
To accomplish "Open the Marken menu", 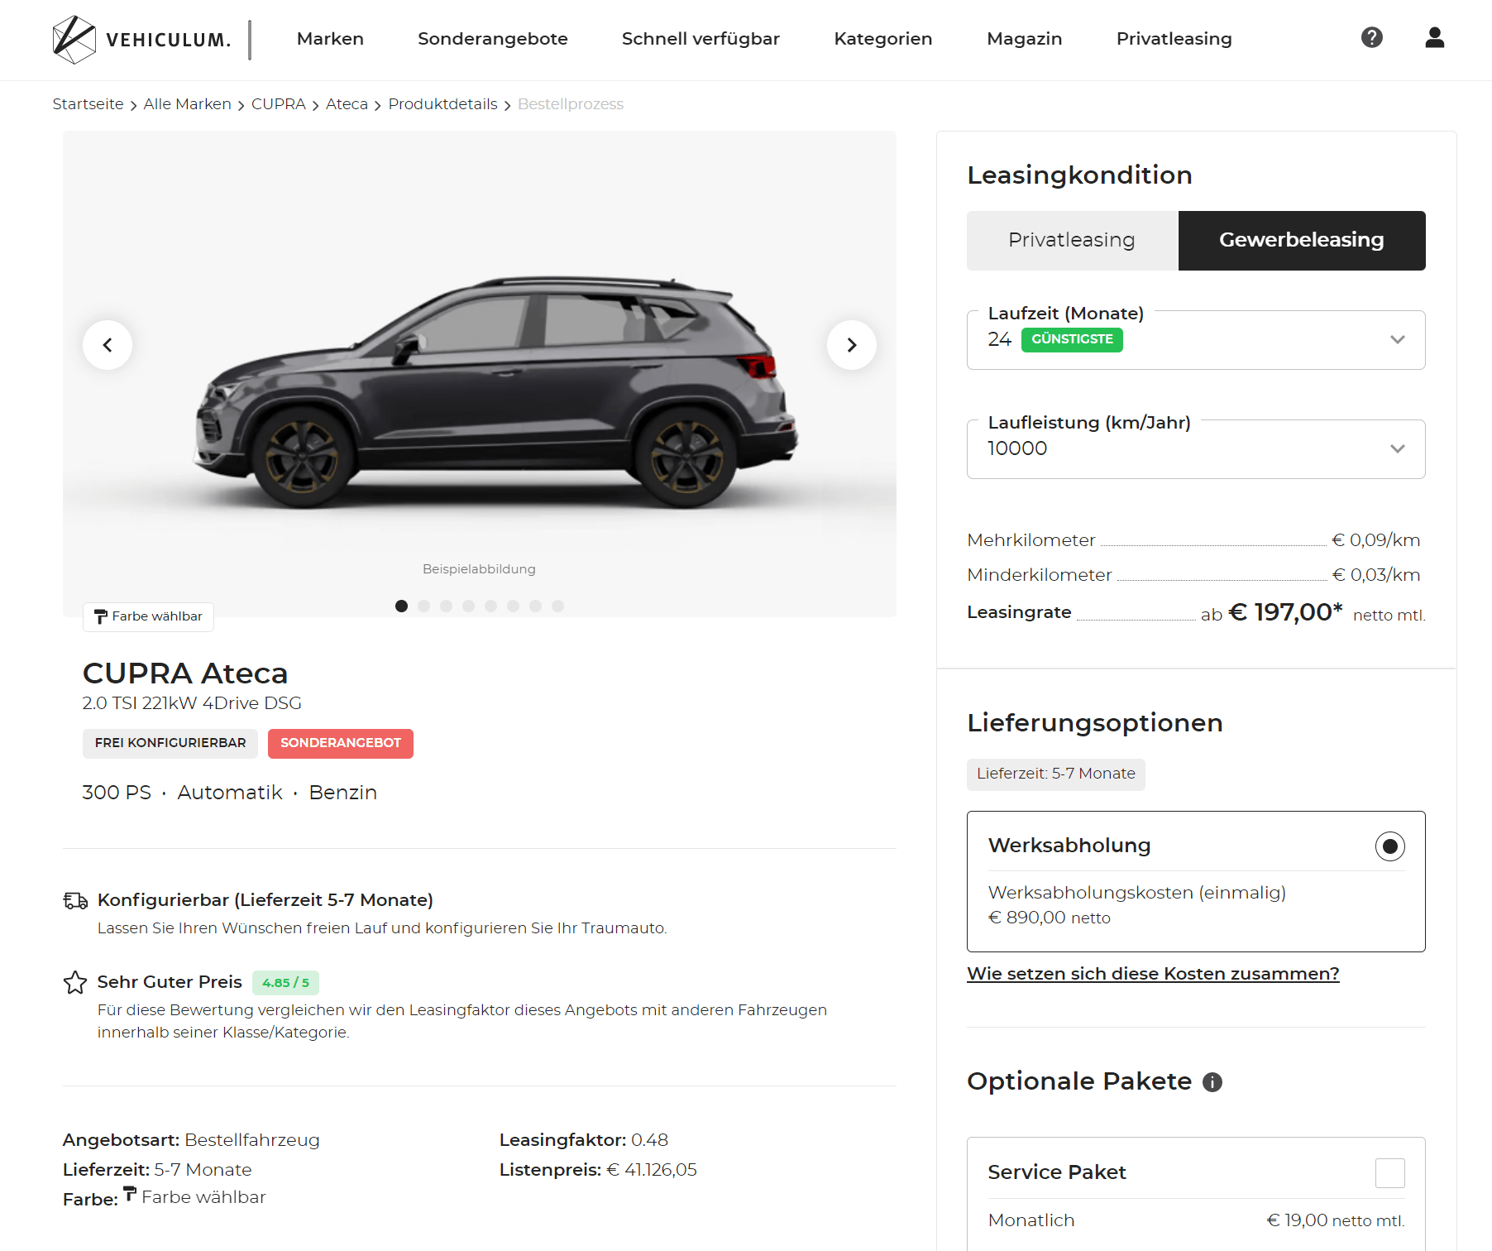I will click(x=330, y=39).
